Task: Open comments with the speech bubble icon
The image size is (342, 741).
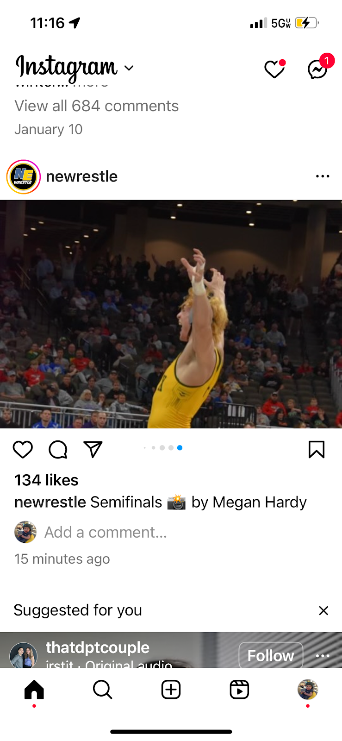Action: (58, 449)
